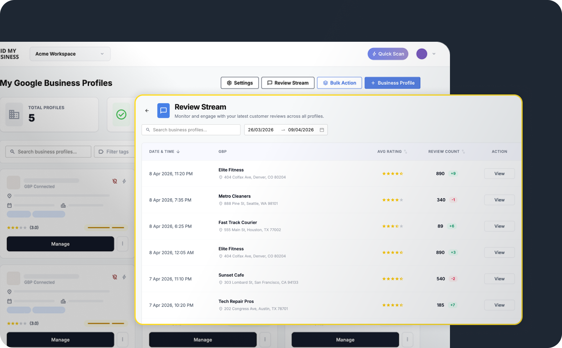Click the Bulk Action button
The image size is (562, 348).
click(x=339, y=83)
